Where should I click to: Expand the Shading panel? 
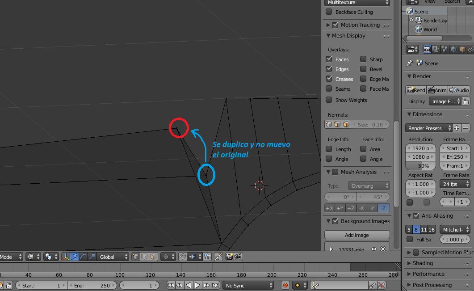pos(409,263)
